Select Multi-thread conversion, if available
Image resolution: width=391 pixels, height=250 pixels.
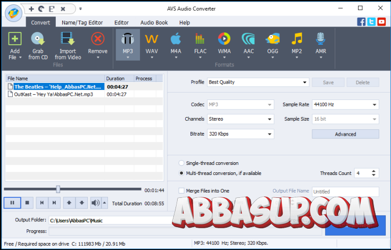pyautogui.click(x=181, y=173)
